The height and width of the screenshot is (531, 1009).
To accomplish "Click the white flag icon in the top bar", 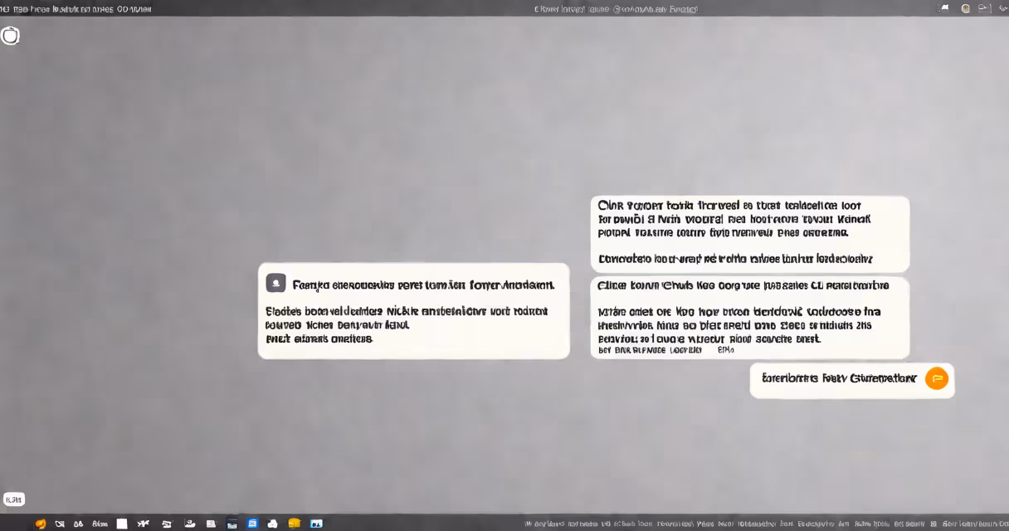I will coord(943,7).
